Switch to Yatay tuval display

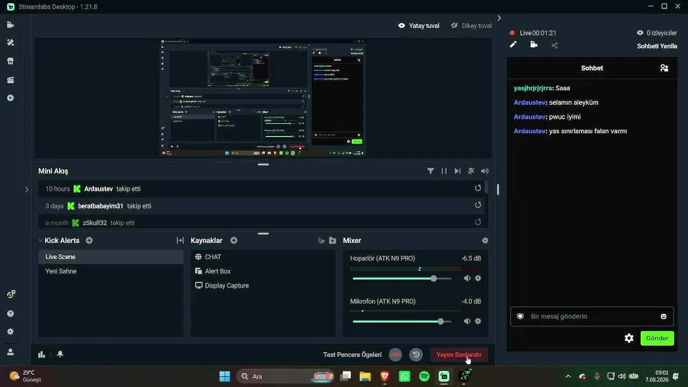coord(419,25)
